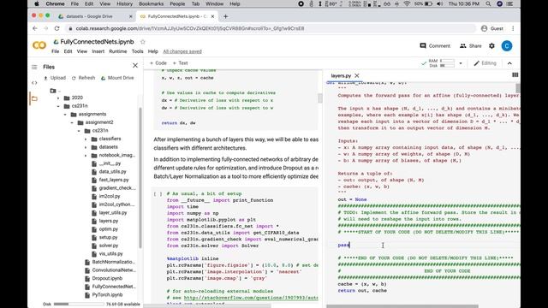Open layer_utils.py file
548x308 pixels.
tap(112, 213)
